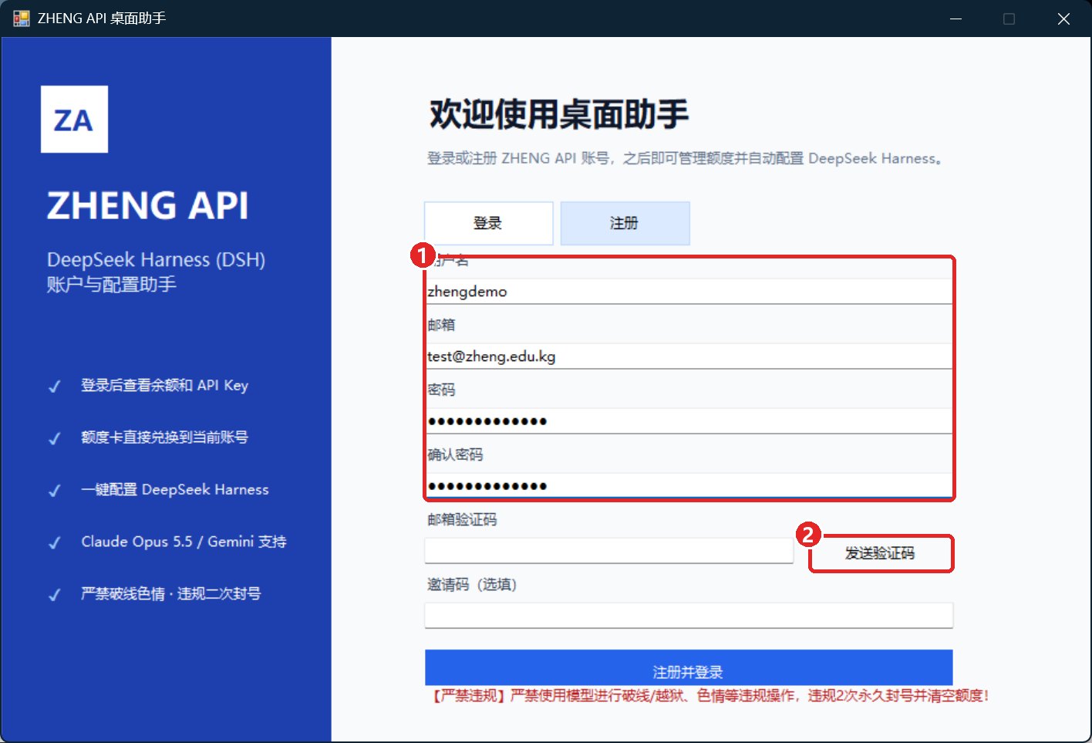This screenshot has height=743, width=1092.
Task: Click the text 额度卡直接兑换到当前账号
Action: point(165,437)
